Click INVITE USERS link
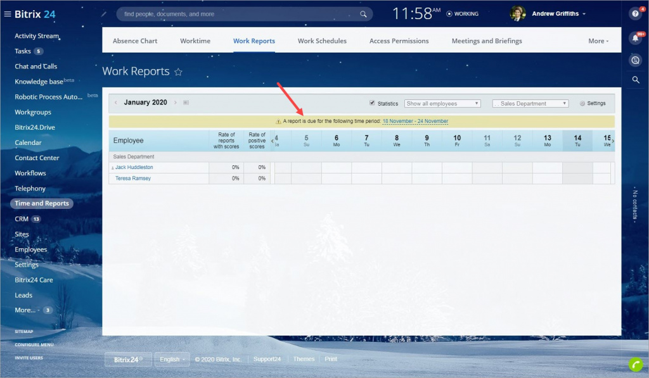Screen dimensions: 649x378 [29, 358]
